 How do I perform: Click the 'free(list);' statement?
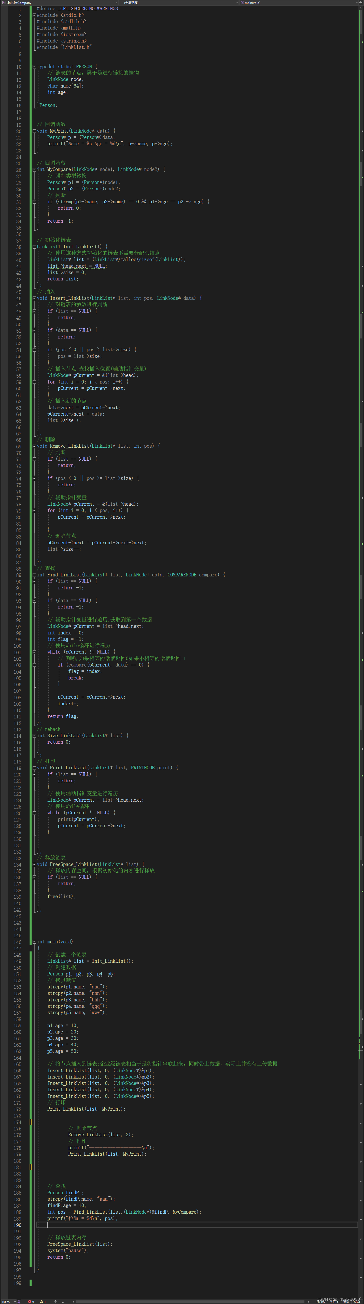(x=61, y=896)
